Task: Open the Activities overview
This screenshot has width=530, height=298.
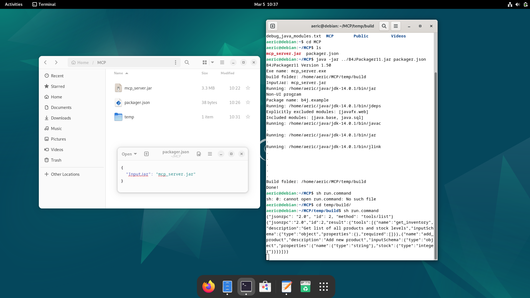Action: coord(14,4)
